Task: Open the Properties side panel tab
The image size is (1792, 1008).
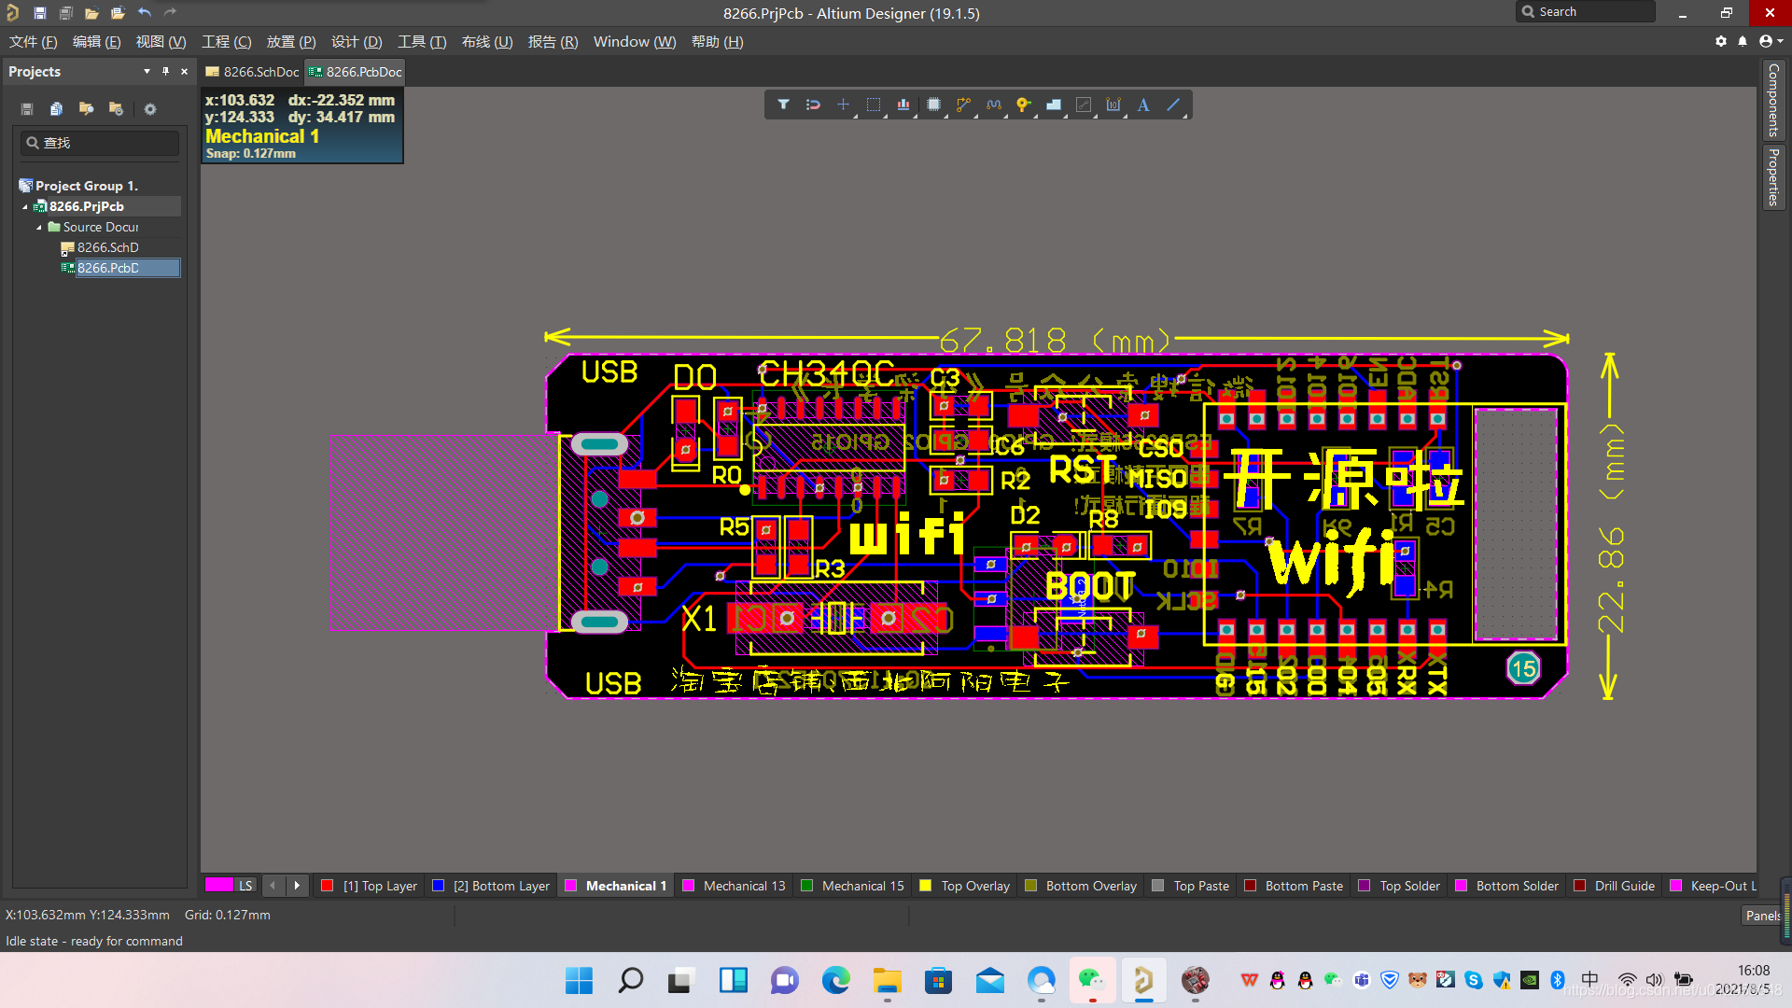Action: 1773,177
